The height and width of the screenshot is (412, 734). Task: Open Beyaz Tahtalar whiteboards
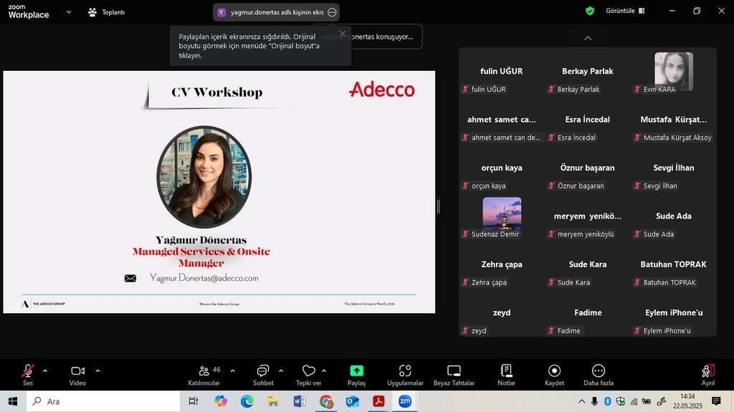point(454,375)
